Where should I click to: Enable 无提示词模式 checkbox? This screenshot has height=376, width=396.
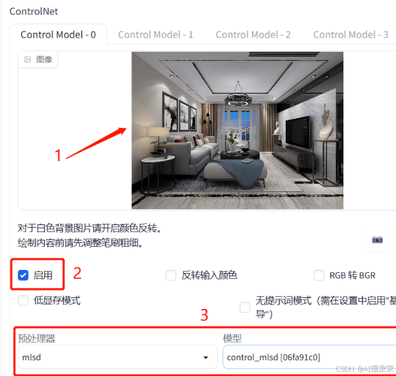(245, 307)
